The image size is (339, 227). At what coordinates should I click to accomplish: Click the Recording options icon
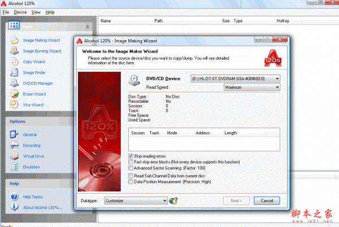coord(14,145)
